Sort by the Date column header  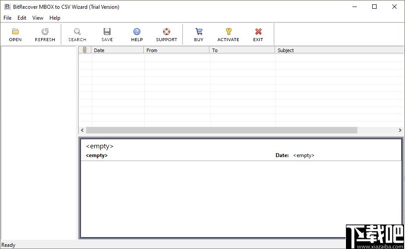[x=118, y=50]
